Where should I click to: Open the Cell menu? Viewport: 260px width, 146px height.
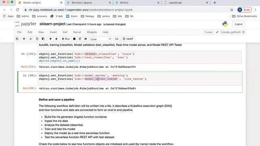click(65, 32)
